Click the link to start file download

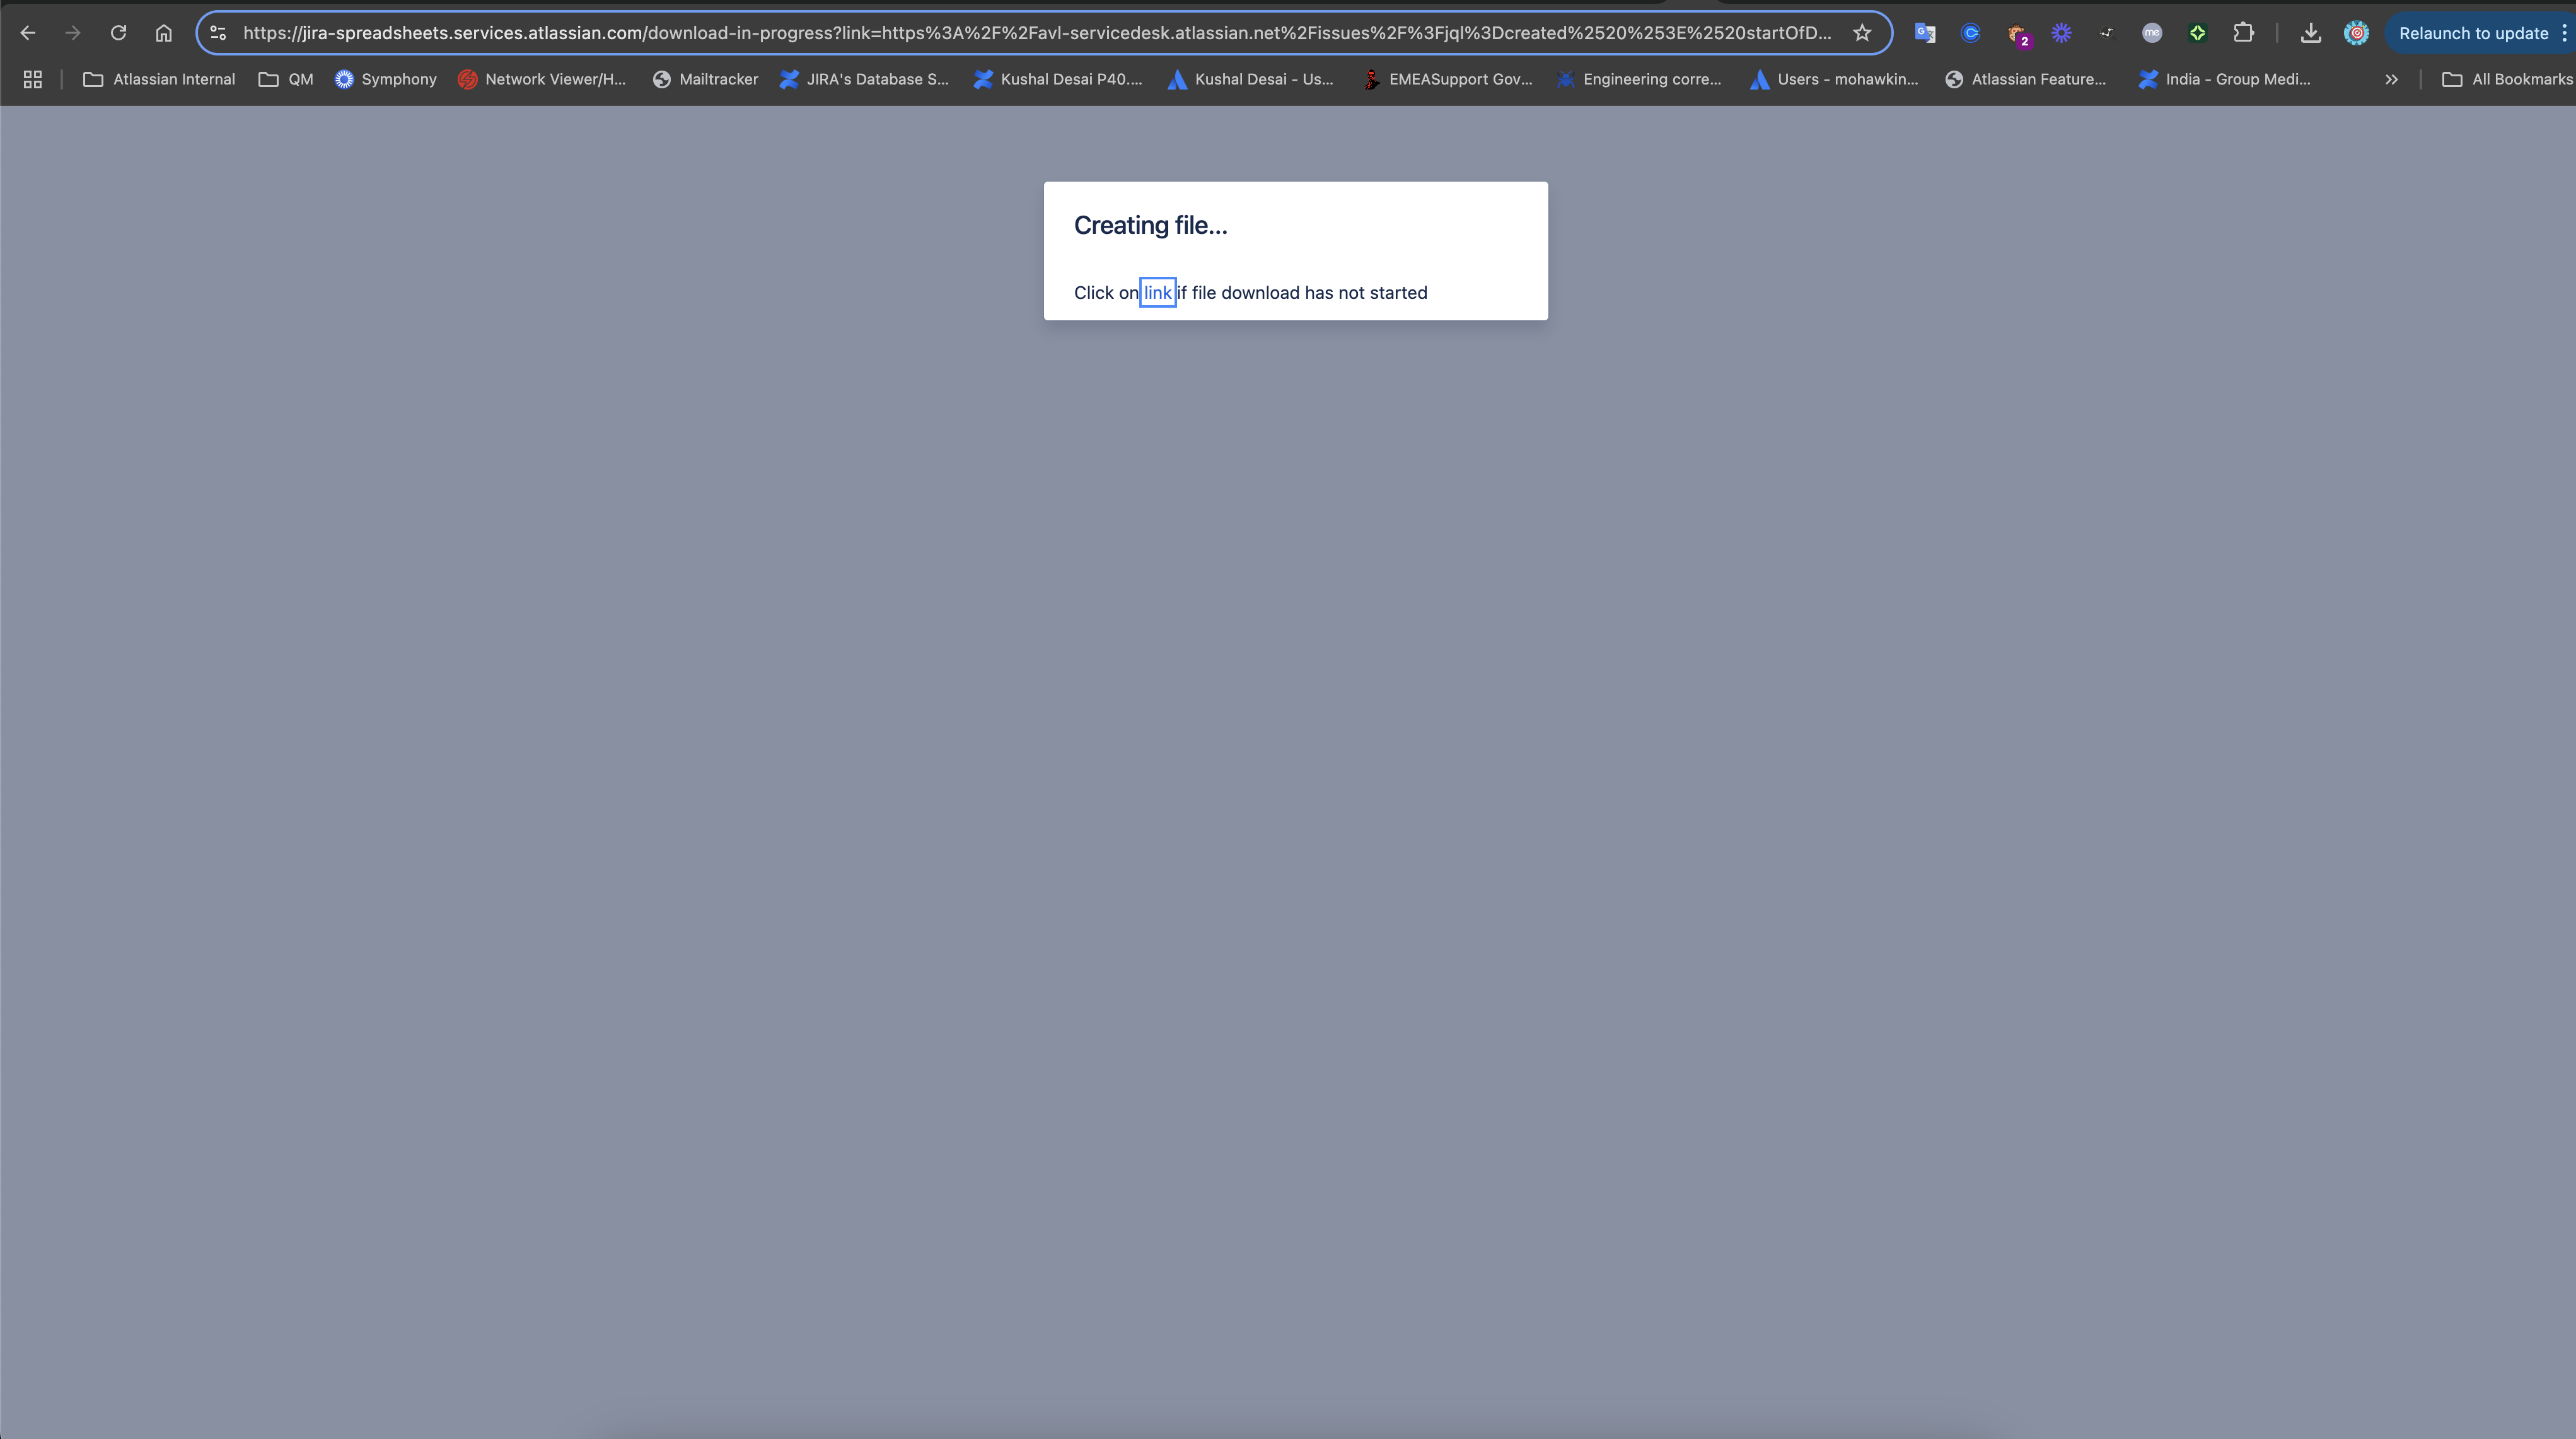[1157, 293]
